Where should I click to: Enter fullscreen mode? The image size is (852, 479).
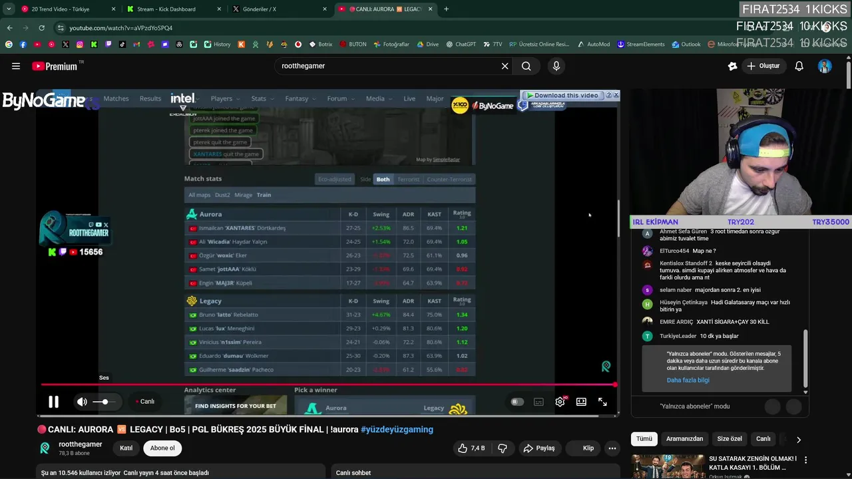602,402
